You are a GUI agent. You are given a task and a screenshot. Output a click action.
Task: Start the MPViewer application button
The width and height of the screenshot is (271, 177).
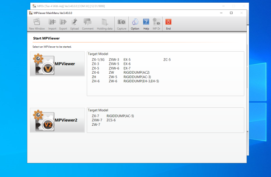pyautogui.click(x=57, y=64)
